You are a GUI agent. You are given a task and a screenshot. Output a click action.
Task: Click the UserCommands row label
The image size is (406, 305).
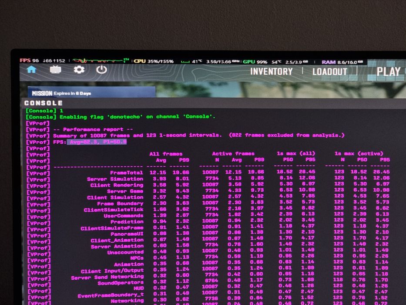123,216
